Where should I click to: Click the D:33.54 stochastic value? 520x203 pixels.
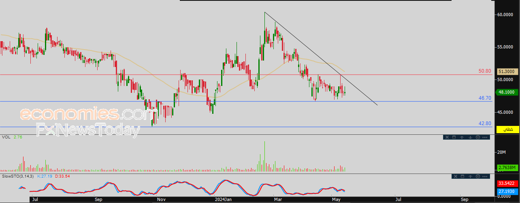tap(62, 176)
